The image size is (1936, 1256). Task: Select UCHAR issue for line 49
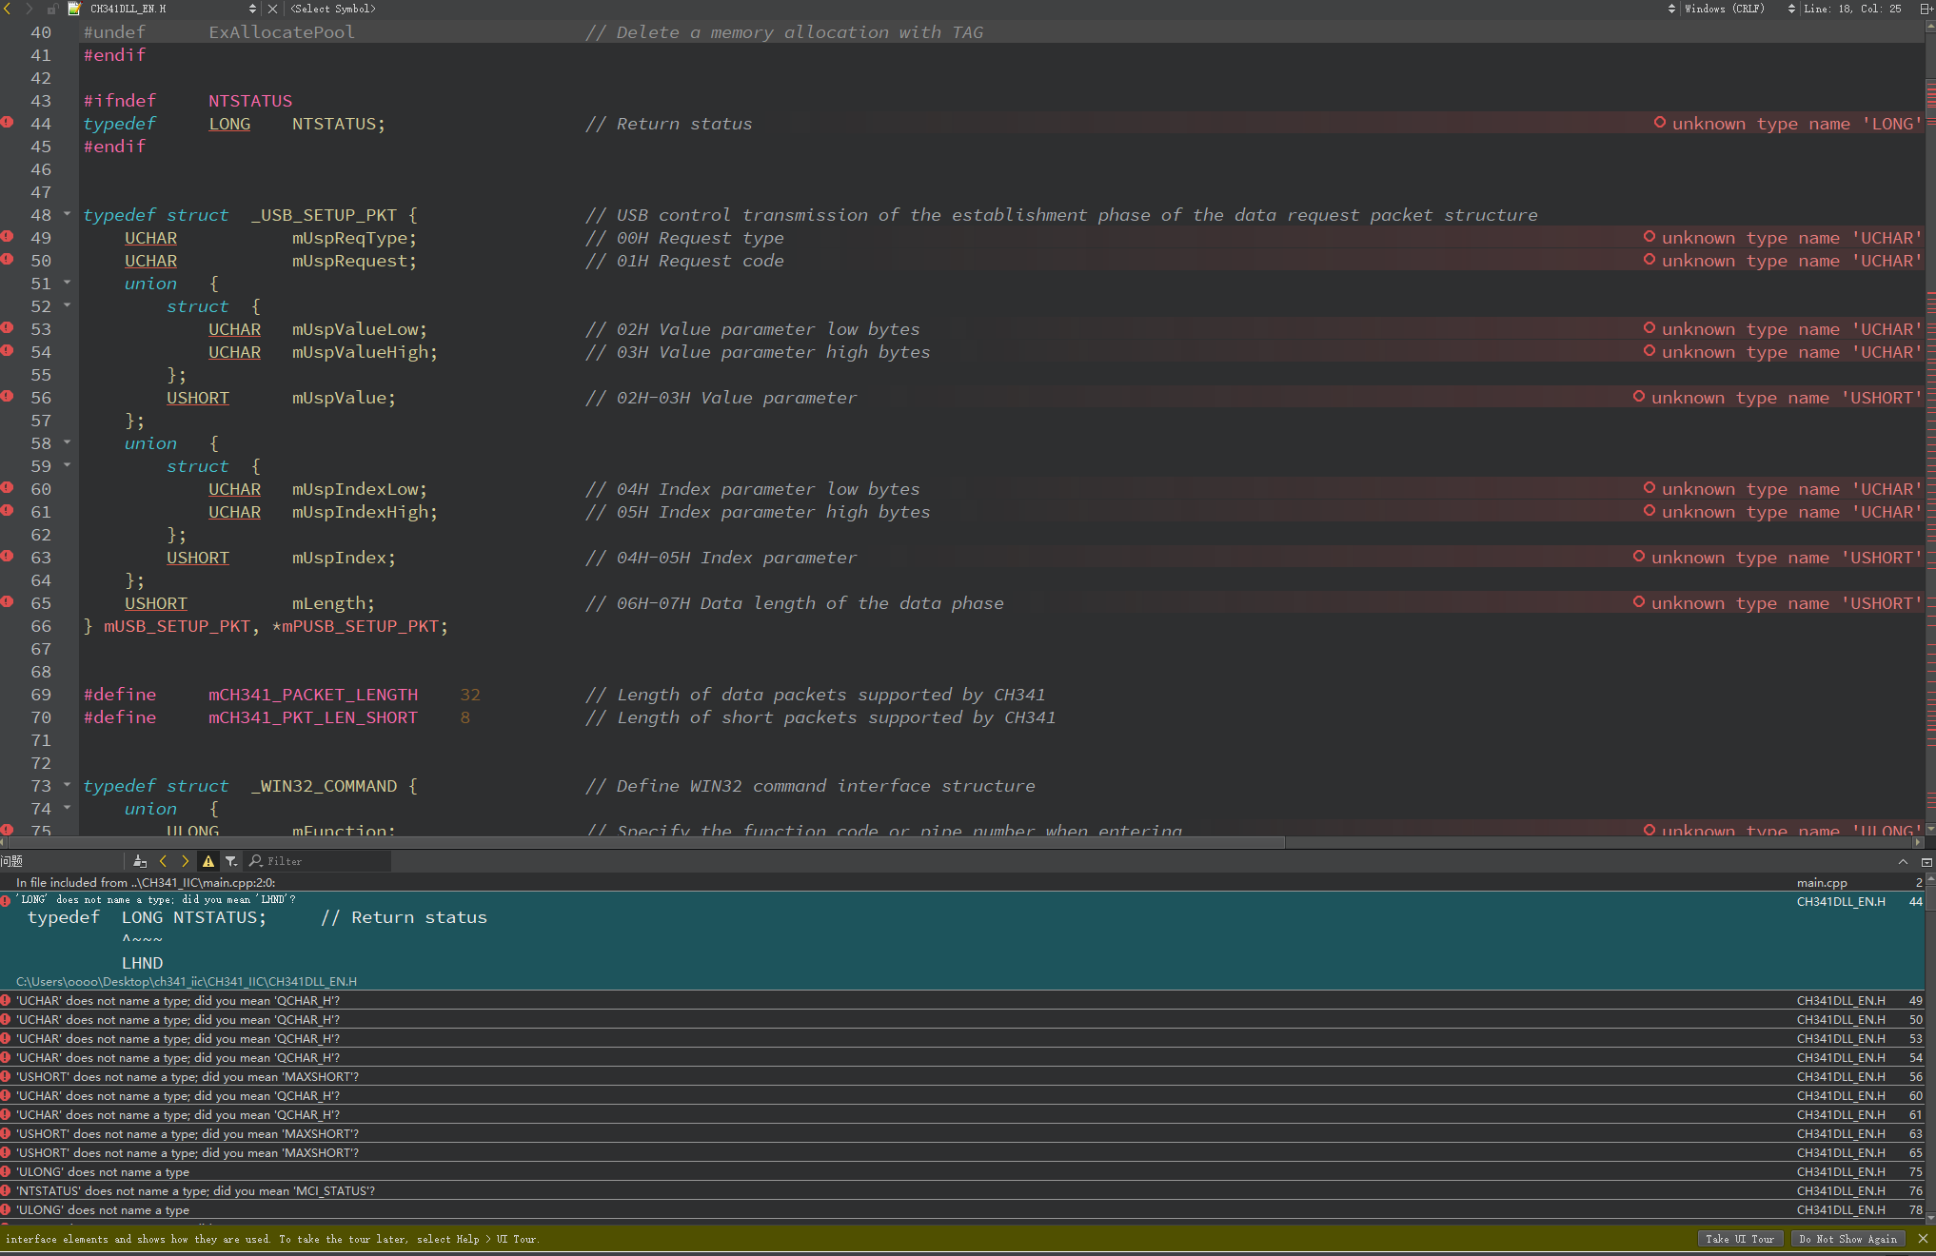pos(961,1000)
